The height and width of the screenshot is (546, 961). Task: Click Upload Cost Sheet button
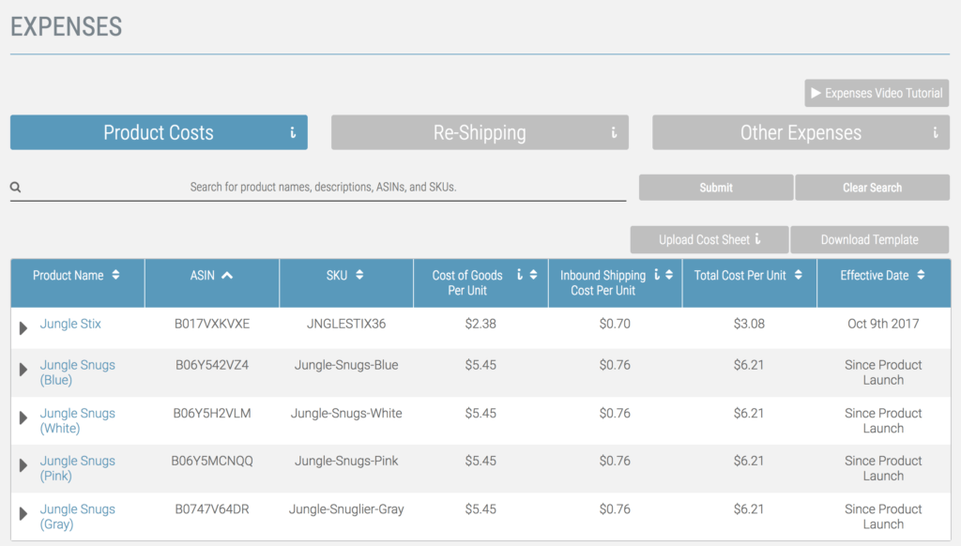coord(709,239)
